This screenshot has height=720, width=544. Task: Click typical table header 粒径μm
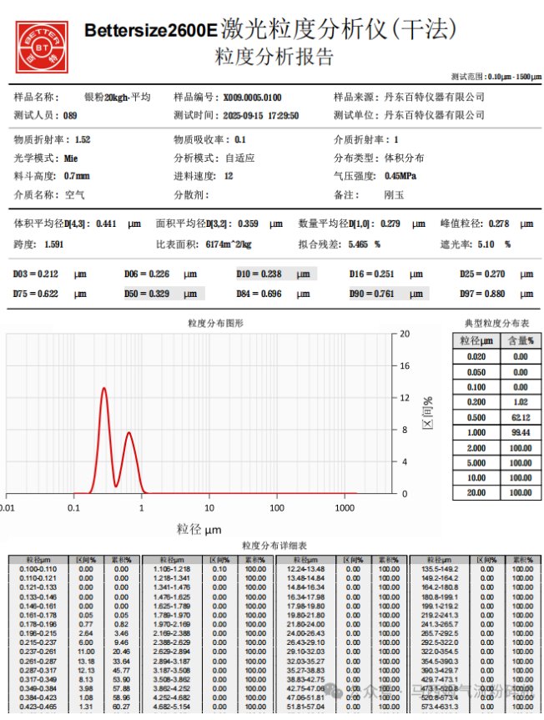point(476,340)
